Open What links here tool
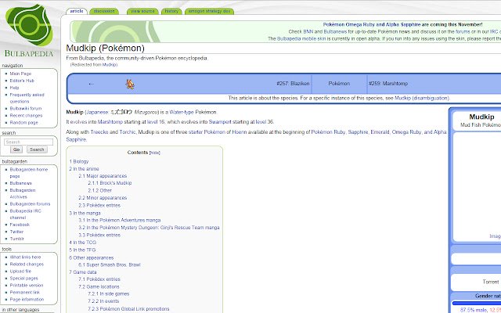 point(25,257)
